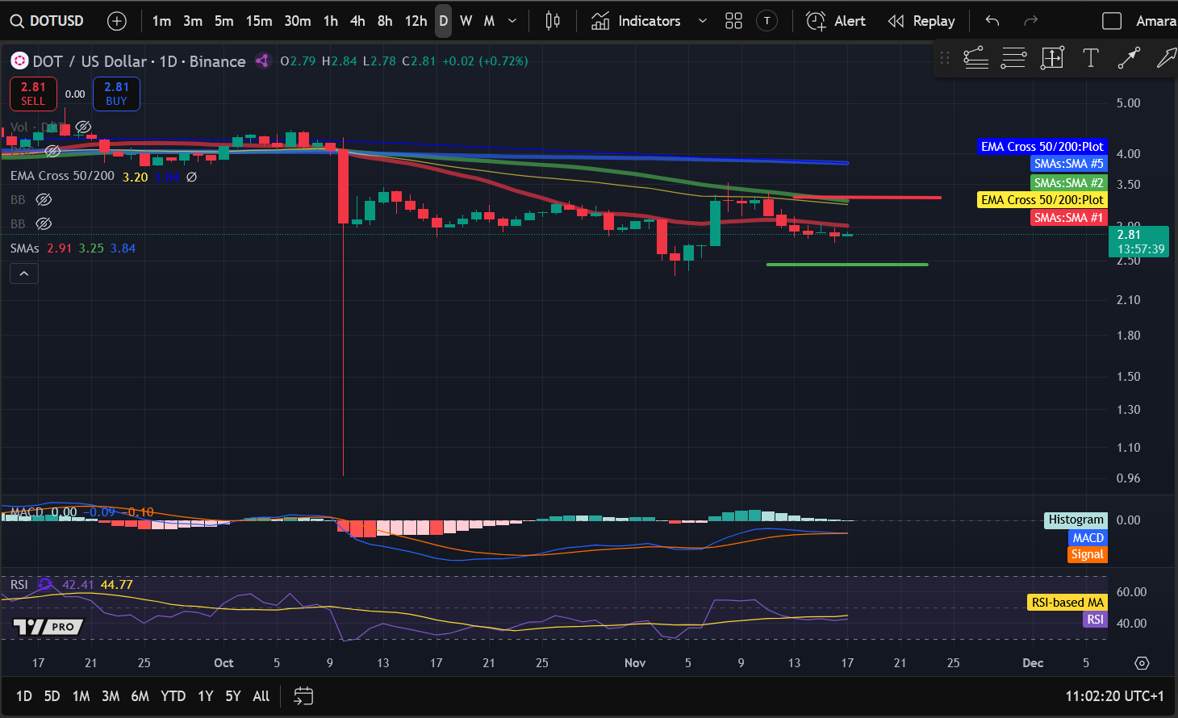The image size is (1178, 718).
Task: Switch to the 1m timeframe
Action: coord(161,21)
